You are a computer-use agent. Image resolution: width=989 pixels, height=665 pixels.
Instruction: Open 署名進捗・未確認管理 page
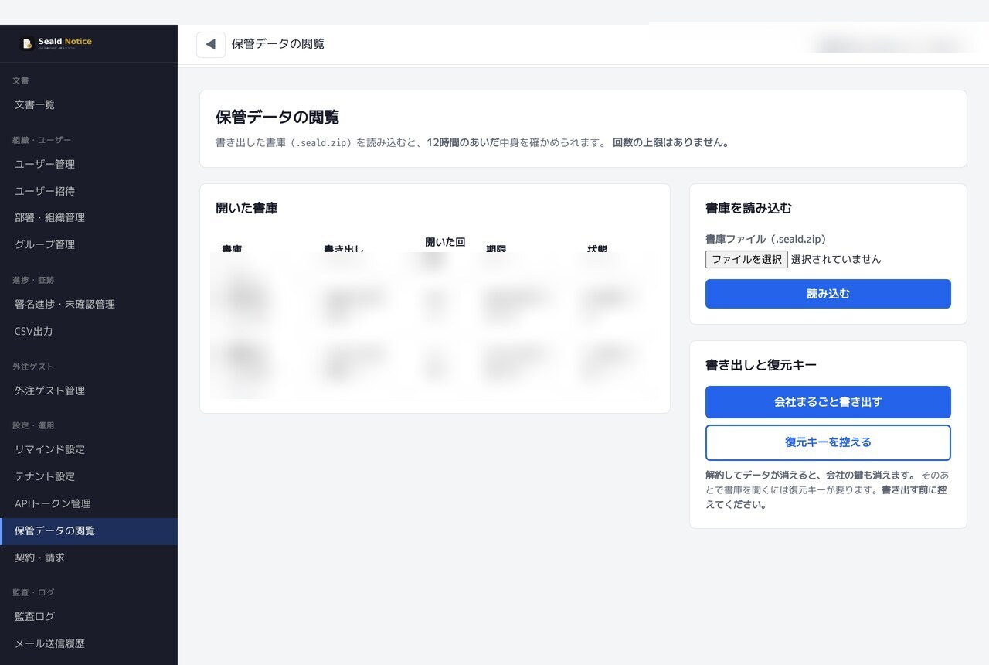89,304
